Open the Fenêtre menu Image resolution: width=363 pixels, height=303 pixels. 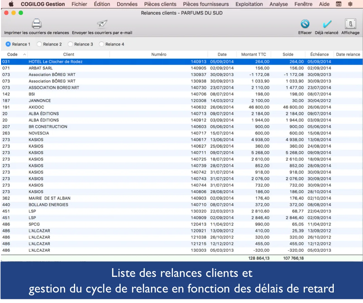303,4
